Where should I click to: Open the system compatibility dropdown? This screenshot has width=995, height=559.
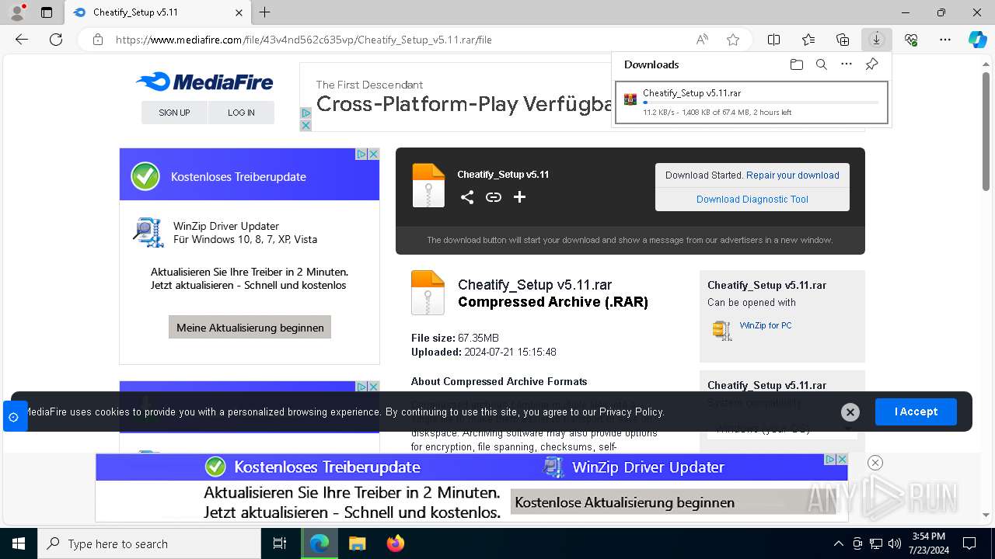[x=782, y=429]
